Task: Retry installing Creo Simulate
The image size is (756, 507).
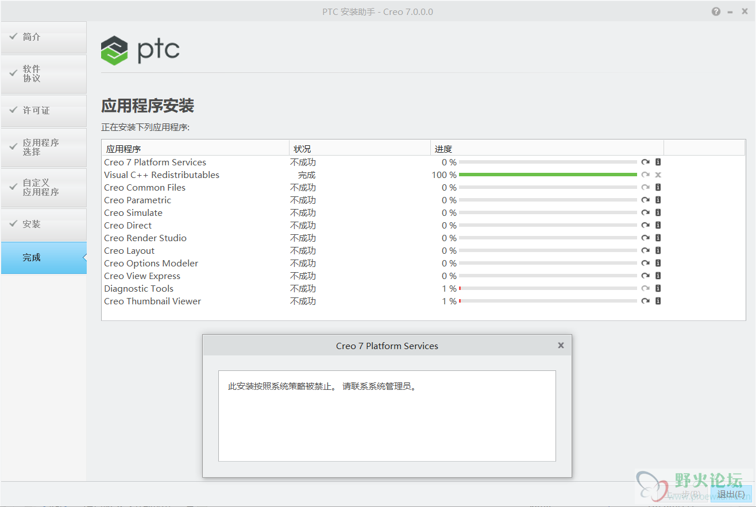Action: [645, 212]
